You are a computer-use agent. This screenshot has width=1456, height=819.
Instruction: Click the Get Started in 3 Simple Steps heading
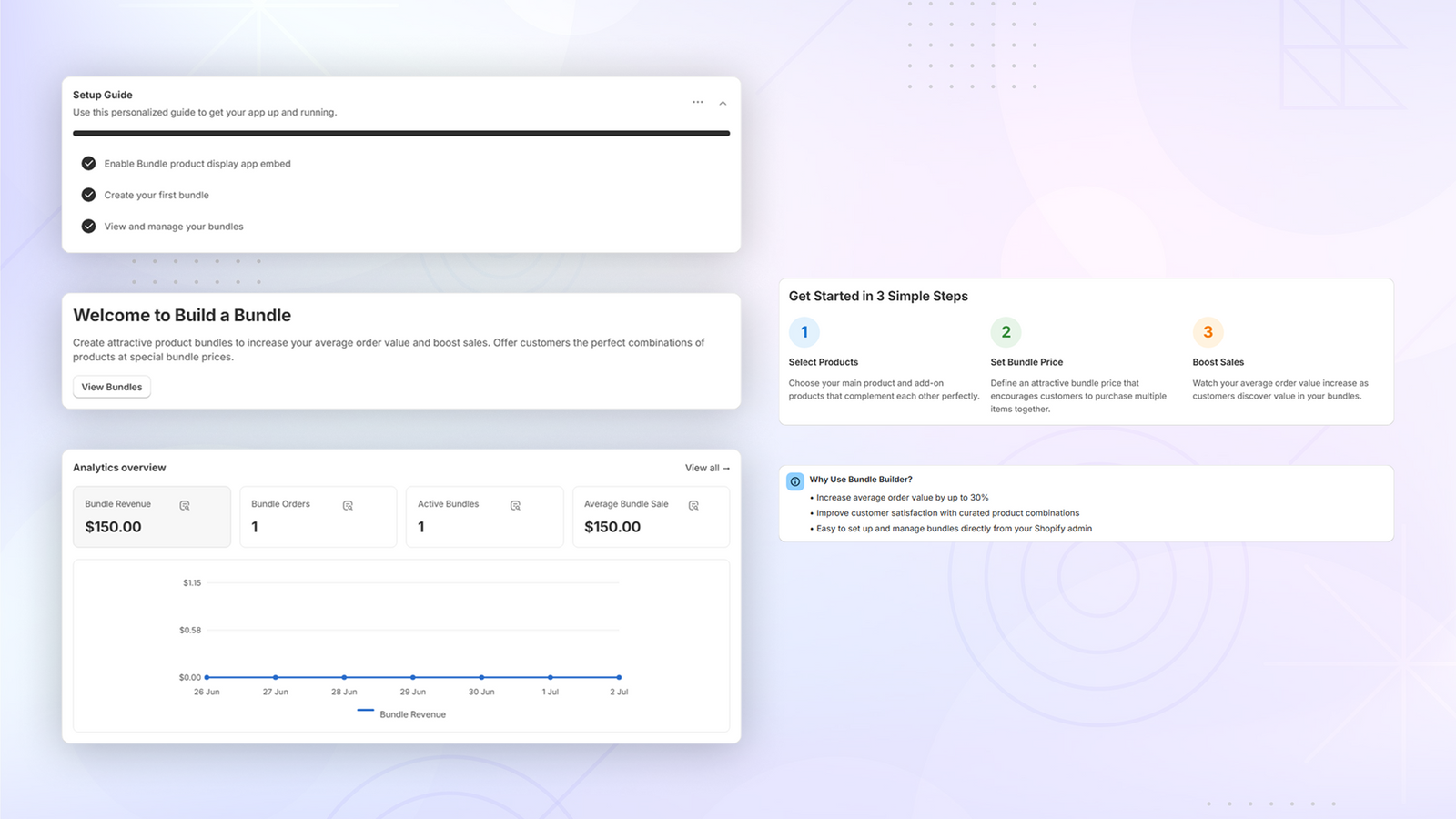point(878,296)
